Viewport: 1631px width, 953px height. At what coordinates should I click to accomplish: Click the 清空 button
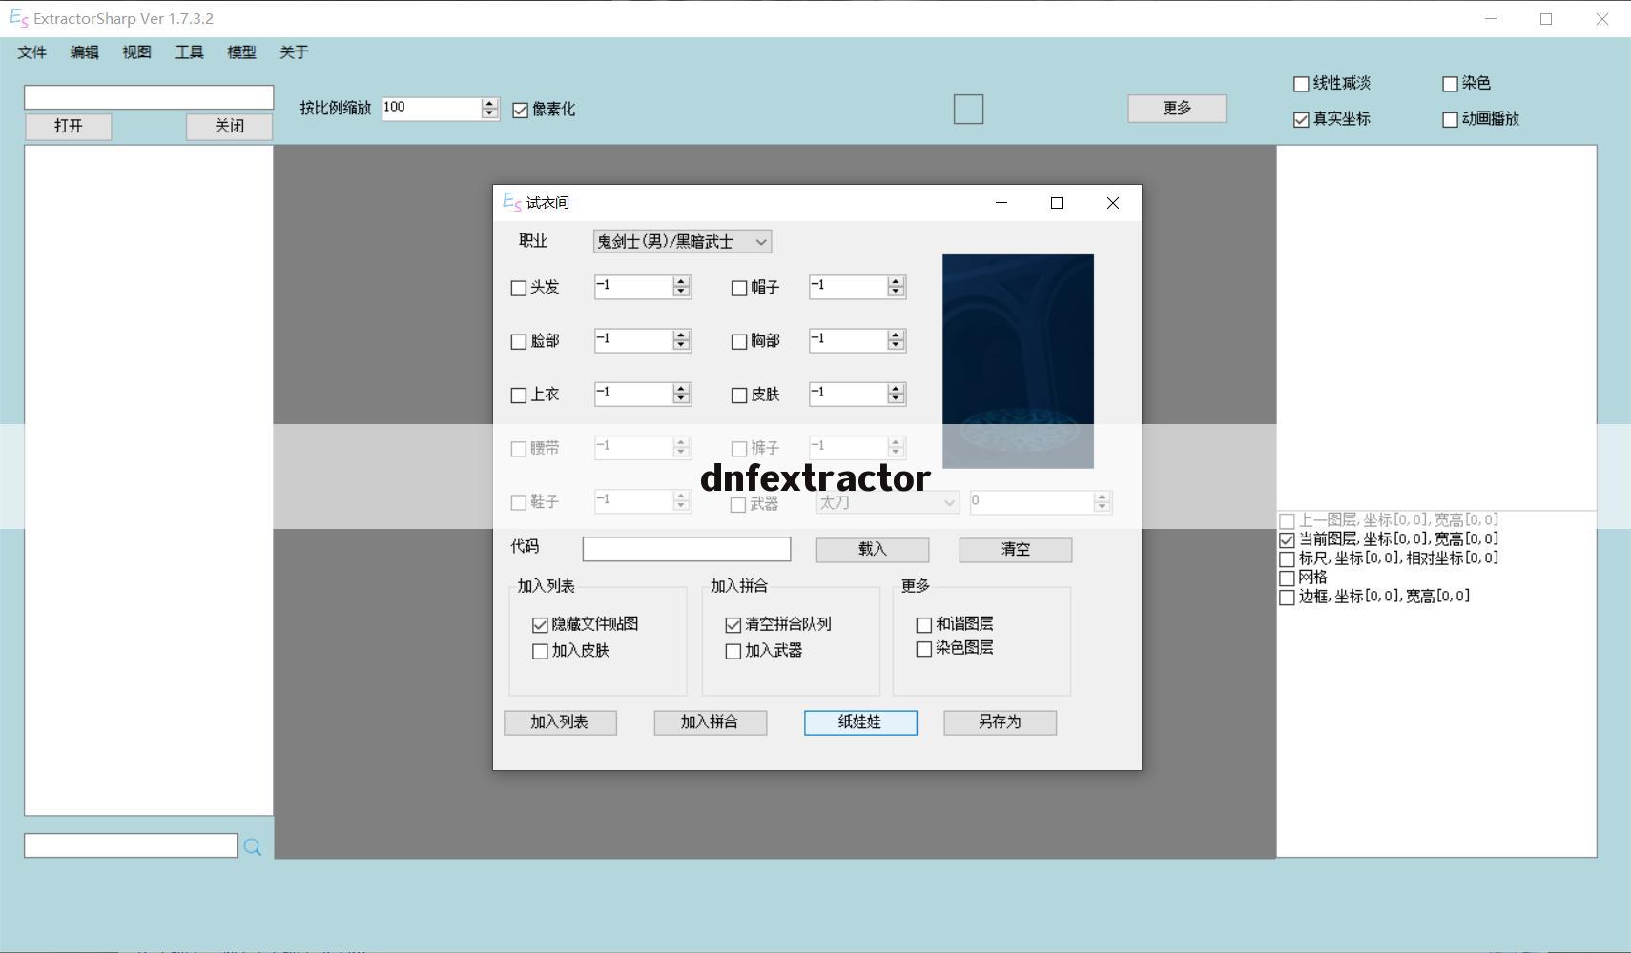coord(1016,550)
